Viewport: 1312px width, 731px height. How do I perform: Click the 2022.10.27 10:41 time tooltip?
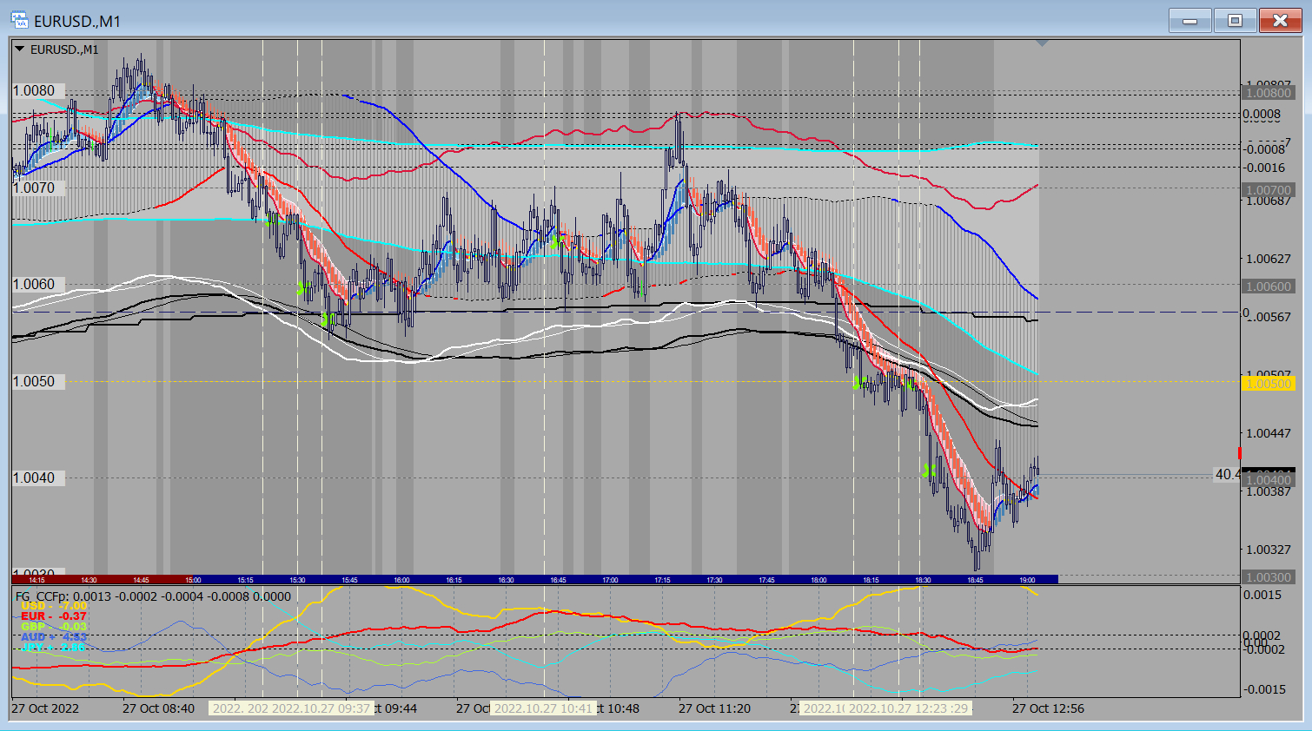pos(543,708)
